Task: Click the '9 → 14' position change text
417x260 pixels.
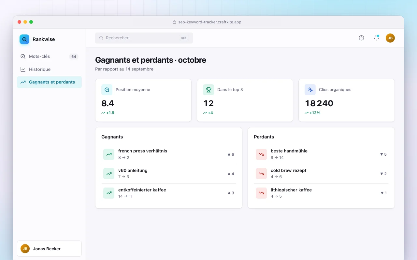Action: tap(277, 158)
